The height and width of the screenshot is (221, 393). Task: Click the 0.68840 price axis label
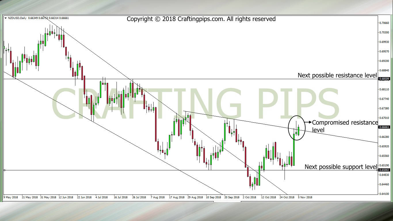385,70
